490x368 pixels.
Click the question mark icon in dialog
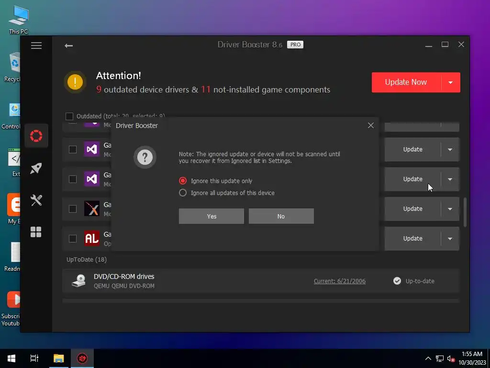click(x=145, y=157)
